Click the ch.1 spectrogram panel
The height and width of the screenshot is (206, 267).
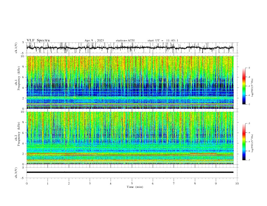pos(130,82)
